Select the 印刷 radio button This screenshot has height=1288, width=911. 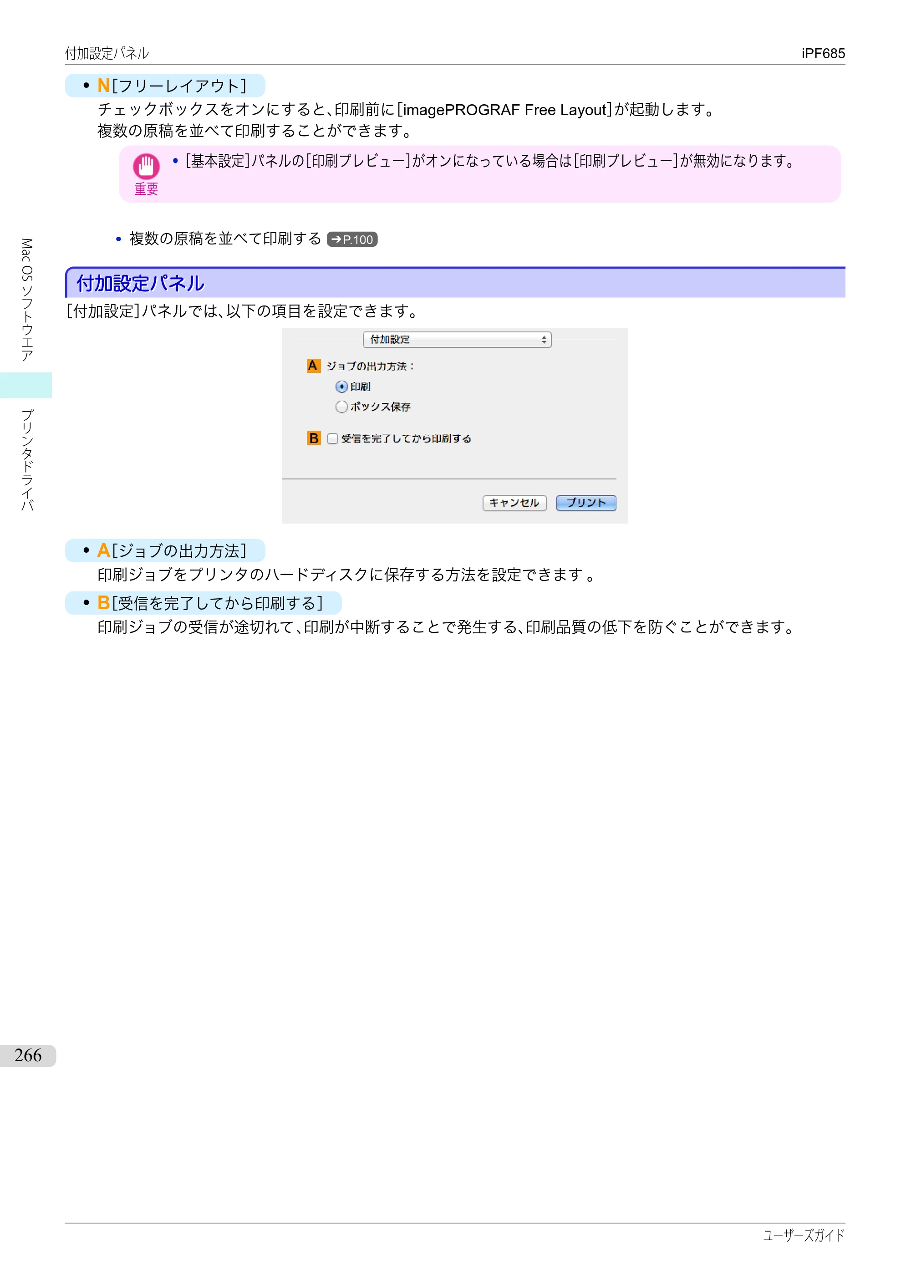[x=341, y=387]
